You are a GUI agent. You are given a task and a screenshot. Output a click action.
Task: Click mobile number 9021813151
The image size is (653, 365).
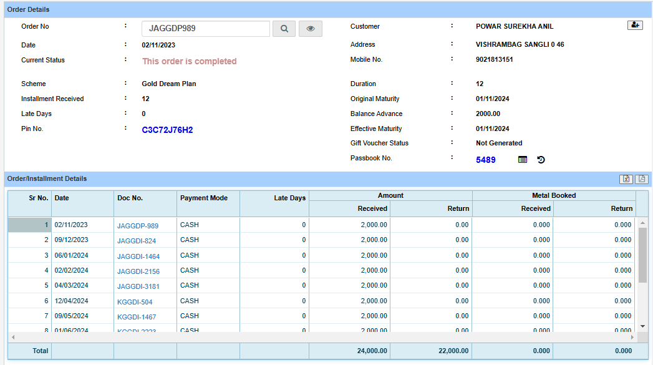click(495, 59)
